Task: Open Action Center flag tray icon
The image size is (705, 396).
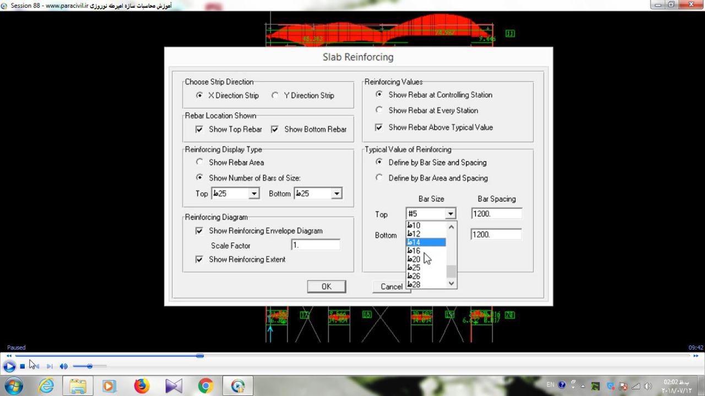Action: coord(623,386)
